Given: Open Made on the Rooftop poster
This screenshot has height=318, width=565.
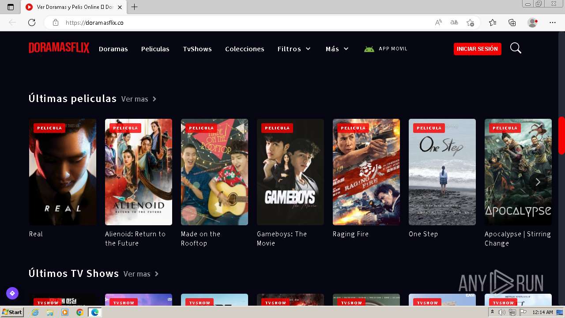Looking at the screenshot, I should pyautogui.click(x=215, y=172).
